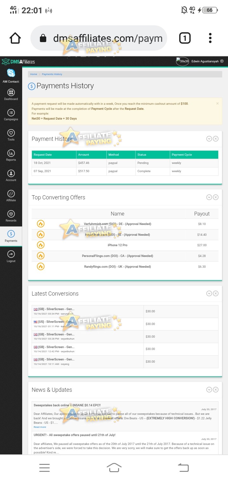Open Tools in the sidebar

coord(11,135)
